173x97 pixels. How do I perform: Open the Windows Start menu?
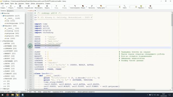(2, 95)
